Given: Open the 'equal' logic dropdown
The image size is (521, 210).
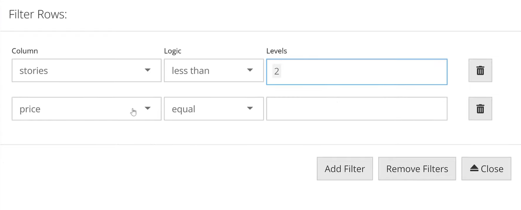Looking at the screenshot, I should (x=213, y=109).
